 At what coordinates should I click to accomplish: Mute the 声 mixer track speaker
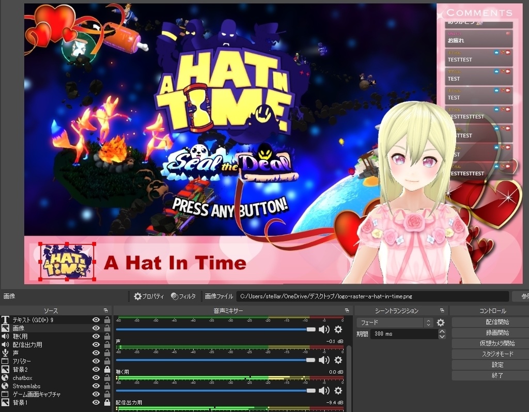click(324, 360)
